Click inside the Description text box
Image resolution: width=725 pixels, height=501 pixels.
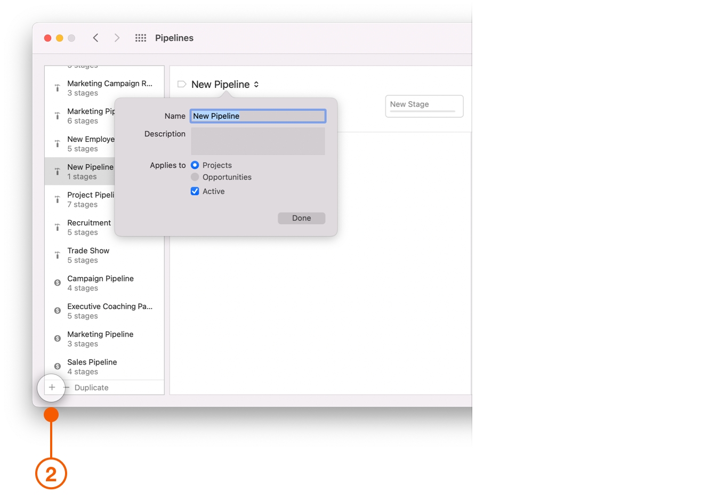tap(257, 140)
